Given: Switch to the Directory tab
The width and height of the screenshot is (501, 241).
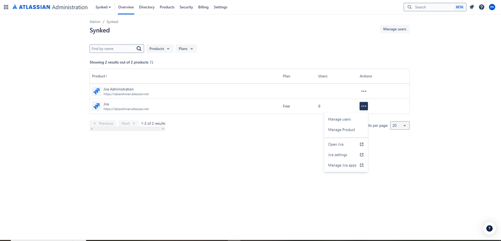Looking at the screenshot, I should (147, 7).
